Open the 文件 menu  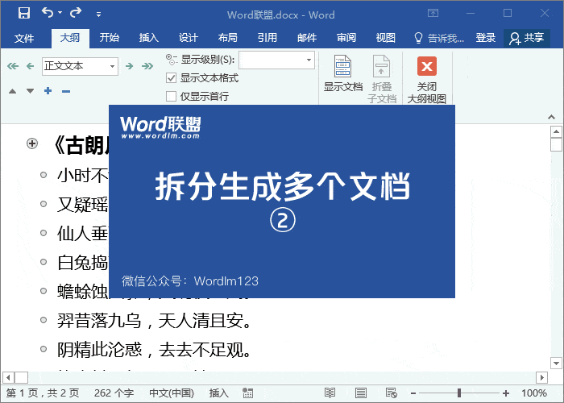[x=24, y=38]
